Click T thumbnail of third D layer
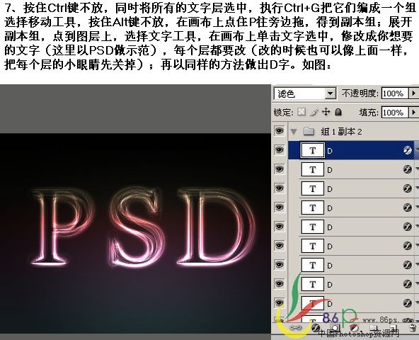 tap(313, 188)
